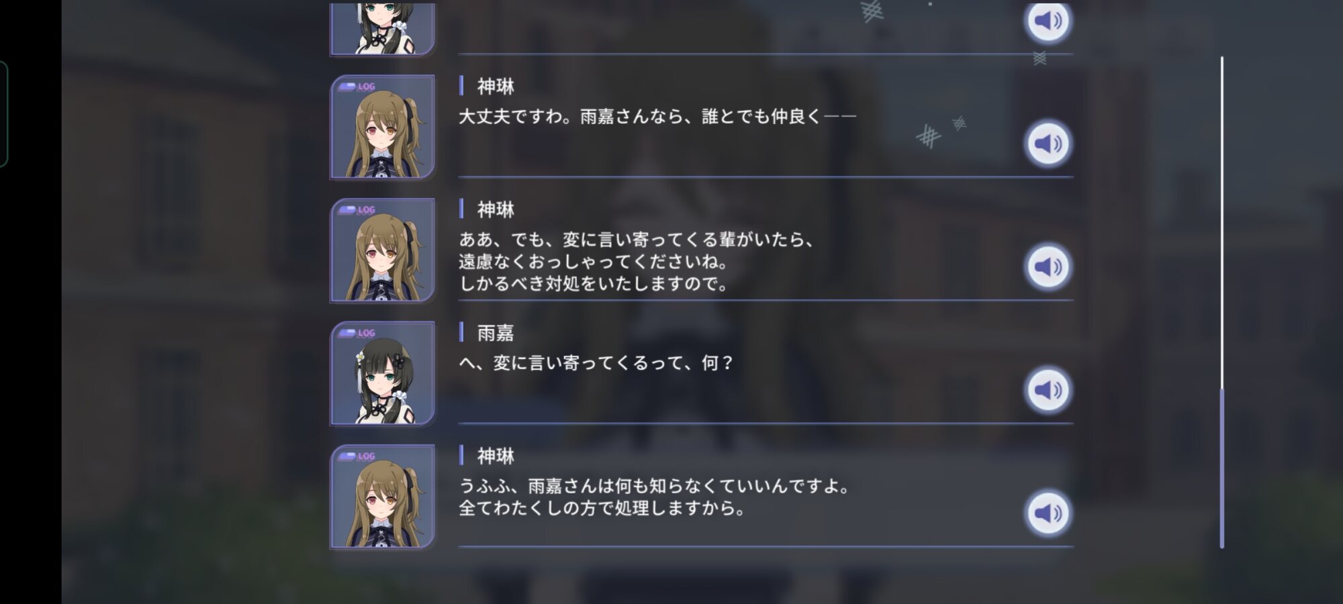Click LOG badge on 雨嘉's portrait

tap(357, 333)
